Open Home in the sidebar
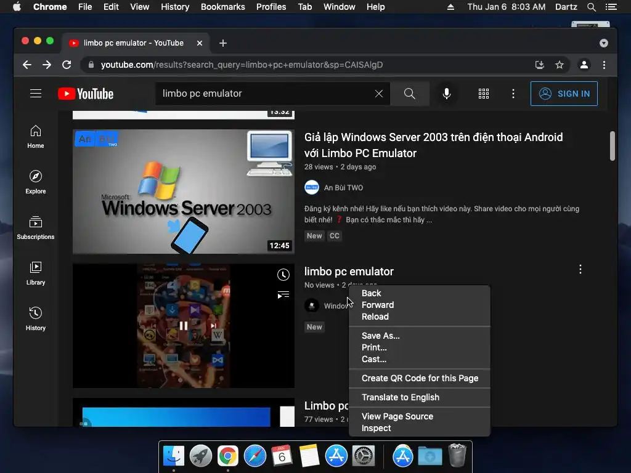The image size is (631, 473). point(36,137)
